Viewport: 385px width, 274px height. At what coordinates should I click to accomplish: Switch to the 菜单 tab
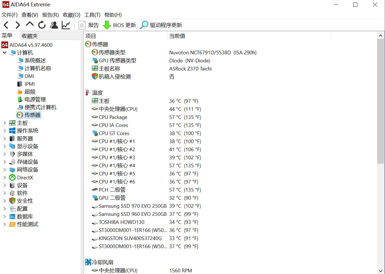7,35
